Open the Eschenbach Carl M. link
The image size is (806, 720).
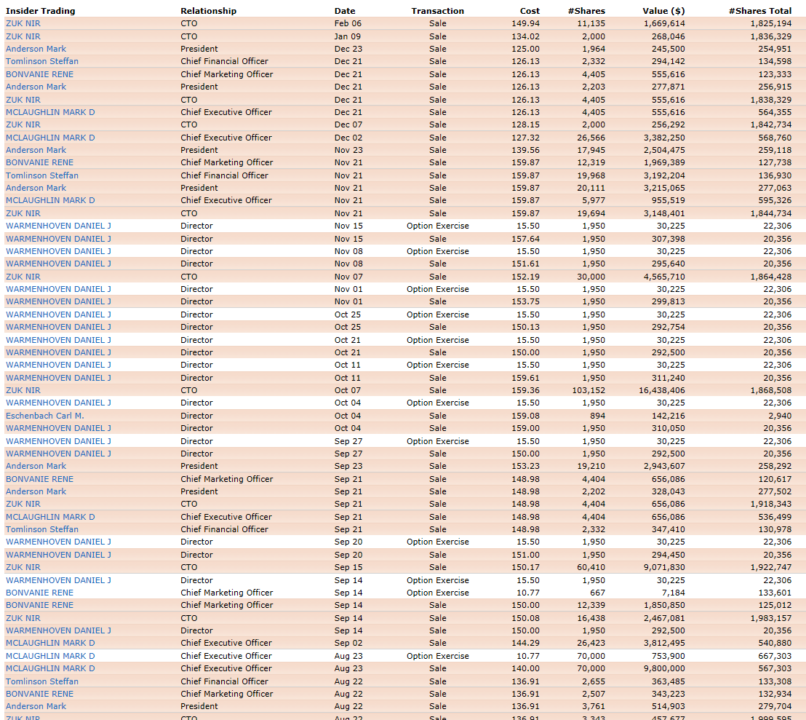coord(45,416)
